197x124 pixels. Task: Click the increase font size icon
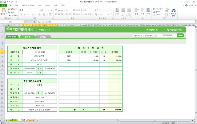[48, 10]
